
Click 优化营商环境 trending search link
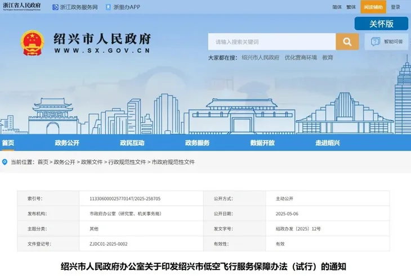(301, 58)
